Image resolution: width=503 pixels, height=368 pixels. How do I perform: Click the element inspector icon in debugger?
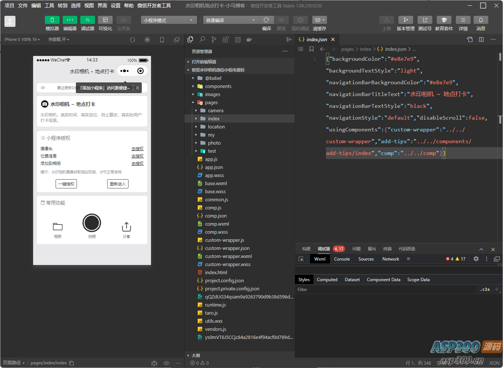(x=301, y=259)
